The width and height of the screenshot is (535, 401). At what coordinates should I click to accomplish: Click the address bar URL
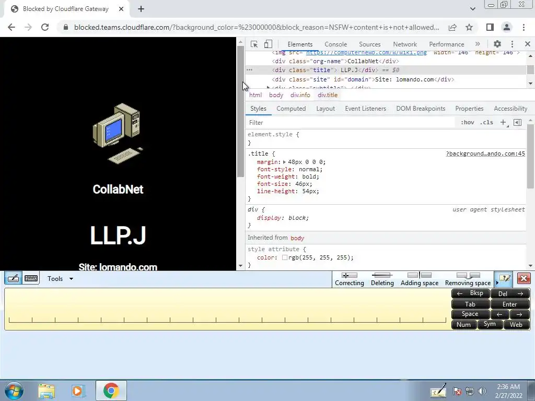[x=256, y=27]
